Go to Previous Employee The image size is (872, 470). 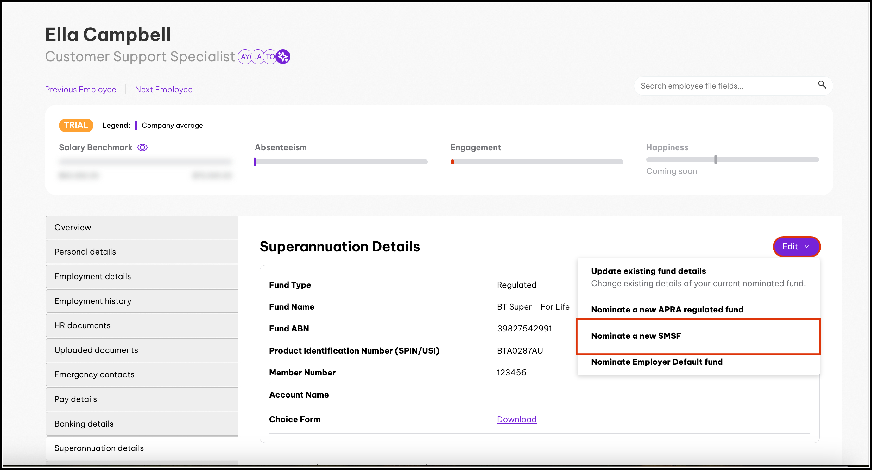pyautogui.click(x=80, y=90)
